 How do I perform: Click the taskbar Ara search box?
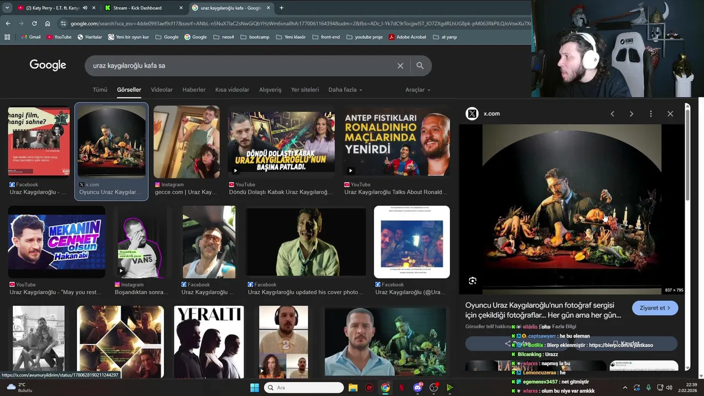click(x=304, y=388)
